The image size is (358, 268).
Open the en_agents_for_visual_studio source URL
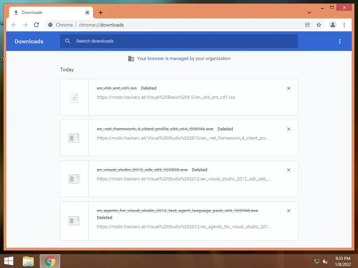tap(184, 227)
